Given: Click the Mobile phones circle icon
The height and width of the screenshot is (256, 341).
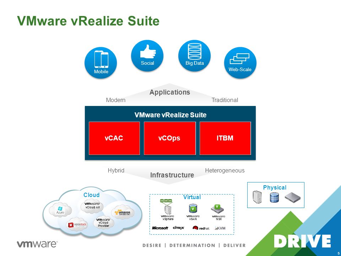Looking at the screenshot, I should tap(101, 63).
